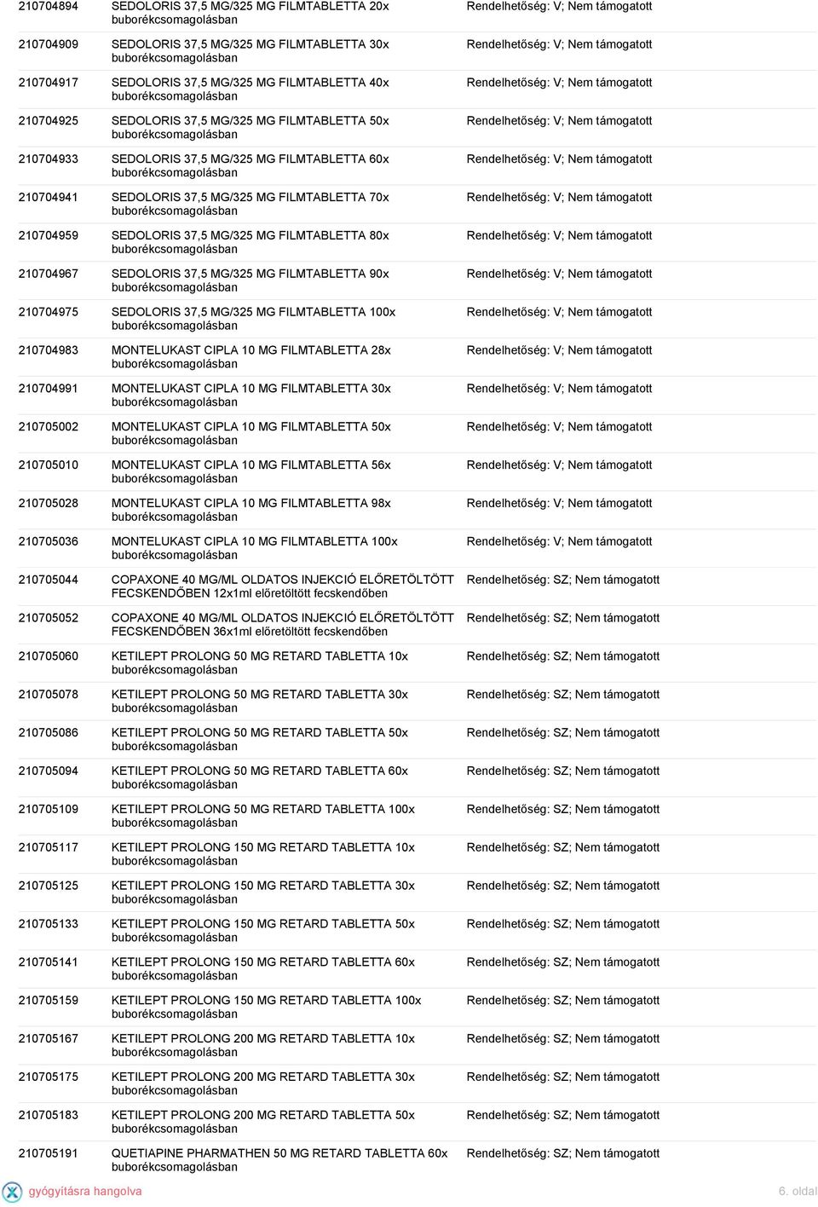Click SEDOLORIS 37,5 MG/325 MG 100x entry
The height and width of the screenshot is (1207, 818).
point(254,318)
